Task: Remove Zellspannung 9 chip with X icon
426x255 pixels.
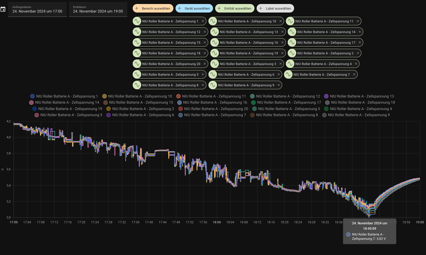Action: [279, 85]
